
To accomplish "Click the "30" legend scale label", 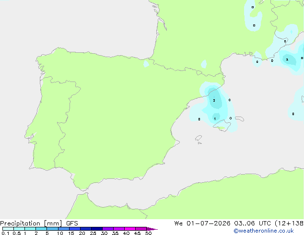I will [104, 233].
